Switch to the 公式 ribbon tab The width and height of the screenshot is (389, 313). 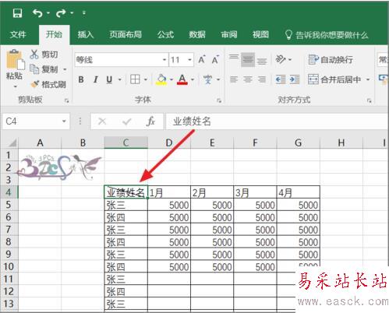click(165, 34)
